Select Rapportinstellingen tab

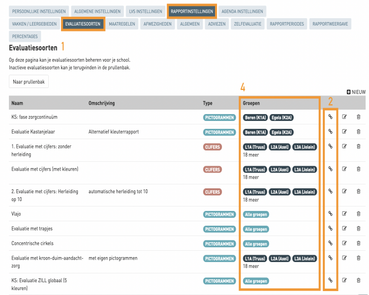[x=192, y=11]
